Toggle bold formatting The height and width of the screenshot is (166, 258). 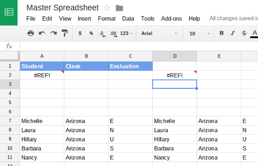click(x=222, y=33)
